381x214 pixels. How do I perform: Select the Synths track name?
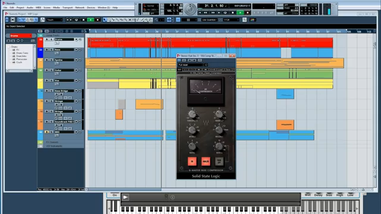coord(64,60)
